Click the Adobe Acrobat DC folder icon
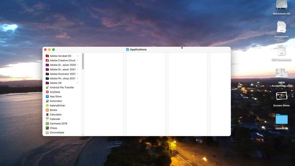 pos(47,56)
